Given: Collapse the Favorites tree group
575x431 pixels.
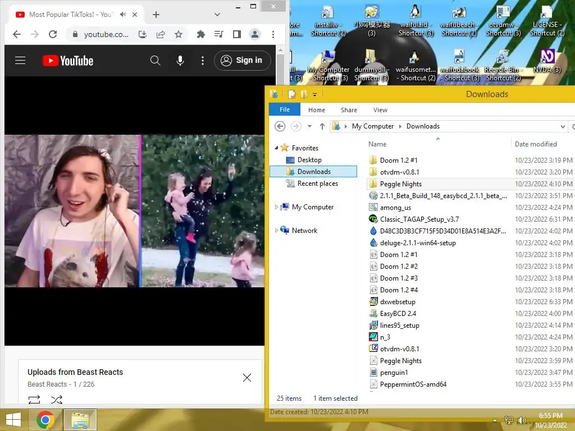Looking at the screenshot, I should click(x=276, y=148).
